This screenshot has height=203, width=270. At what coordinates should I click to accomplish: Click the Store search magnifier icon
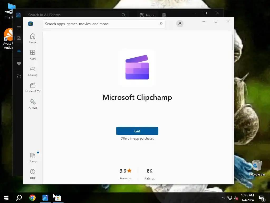coord(161,24)
